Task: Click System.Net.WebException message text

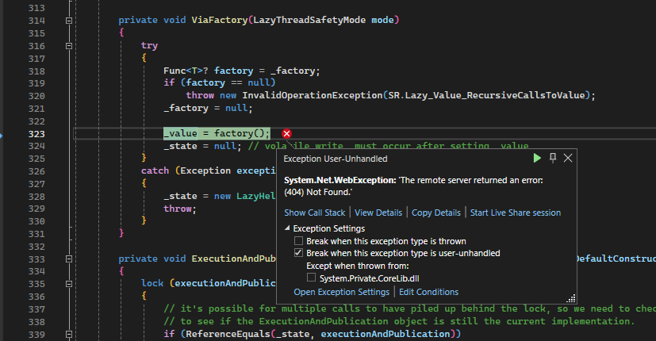Action: pyautogui.click(x=413, y=186)
